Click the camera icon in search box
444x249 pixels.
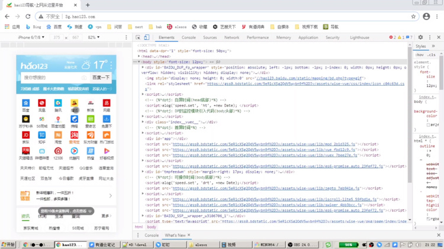pos(84,77)
